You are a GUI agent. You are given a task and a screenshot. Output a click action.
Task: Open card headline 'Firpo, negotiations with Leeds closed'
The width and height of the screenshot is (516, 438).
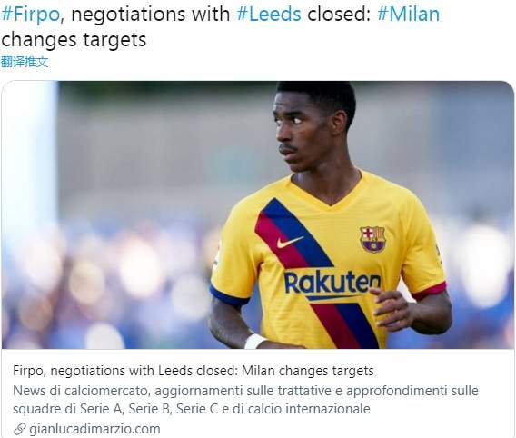[x=193, y=371]
